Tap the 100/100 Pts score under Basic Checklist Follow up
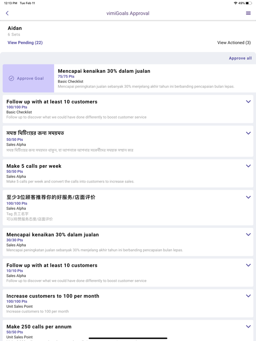 tap(17, 107)
